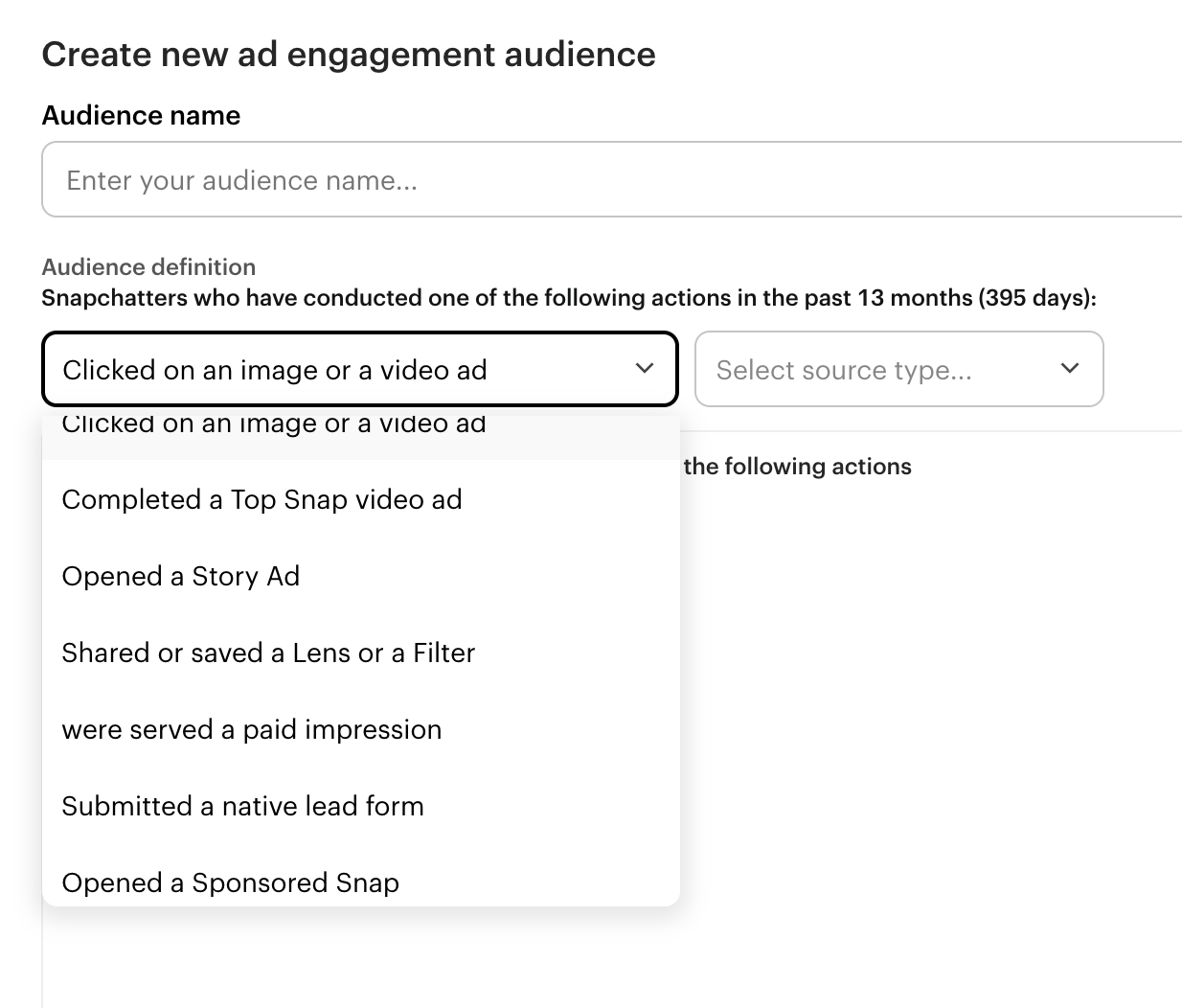
Task: Open the action type dropdown showing Clicked on an image
Action: pyautogui.click(x=360, y=369)
